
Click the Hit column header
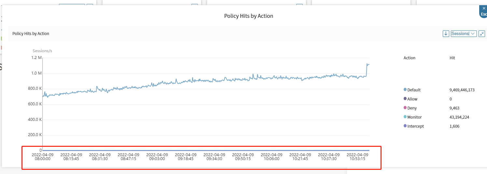point(452,58)
